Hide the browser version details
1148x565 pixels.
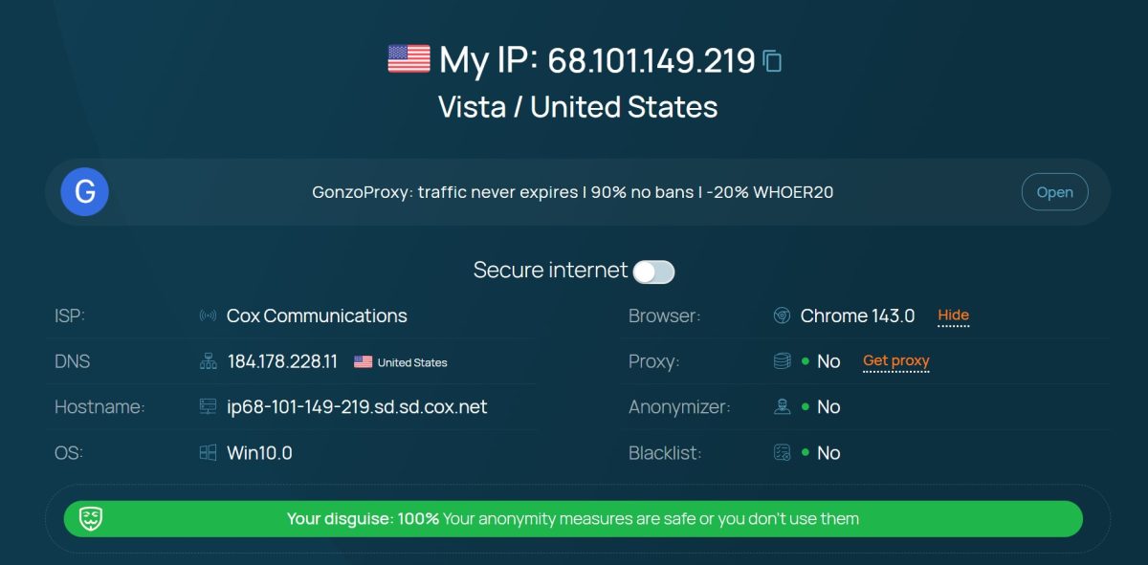click(954, 315)
